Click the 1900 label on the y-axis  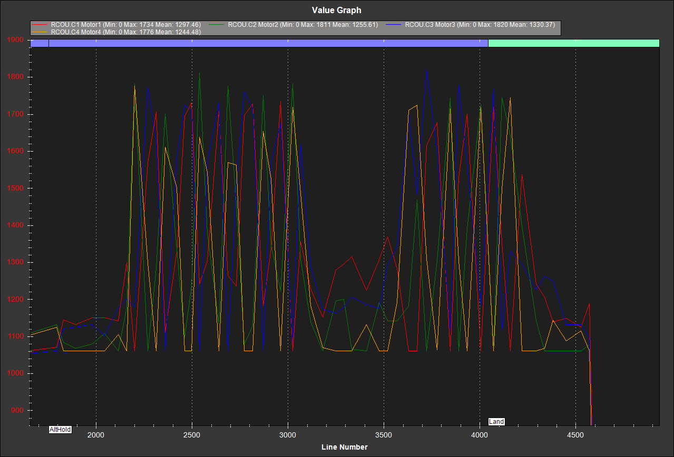coord(16,40)
